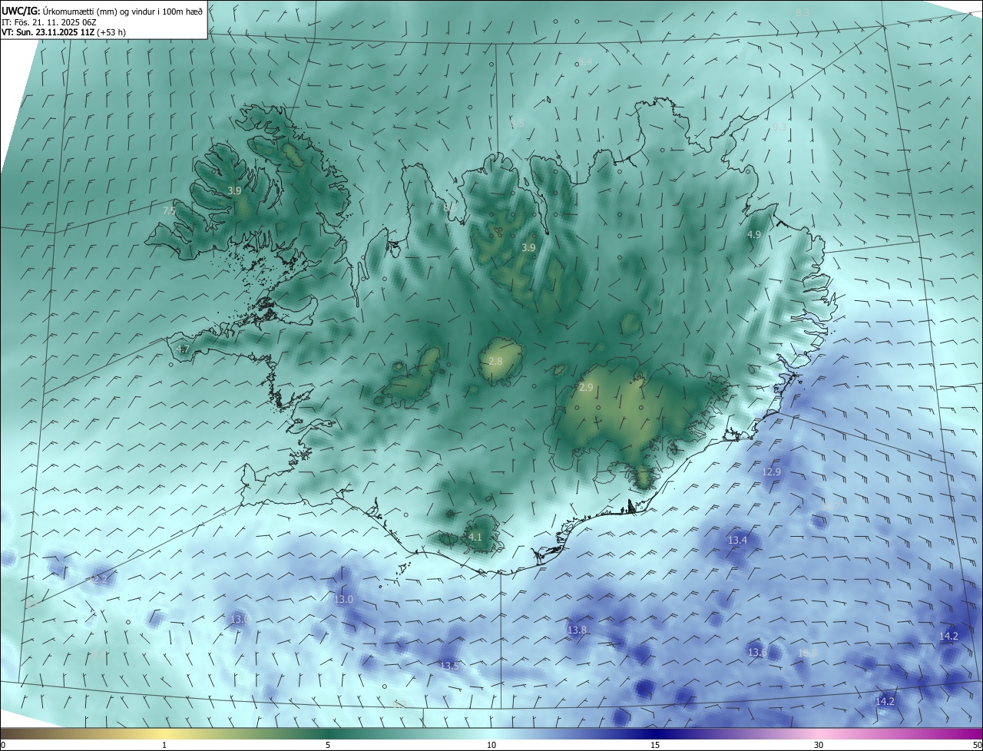Click the 2.8 value on Hofsjökull glacier
This screenshot has width=983, height=751.
pyautogui.click(x=495, y=361)
